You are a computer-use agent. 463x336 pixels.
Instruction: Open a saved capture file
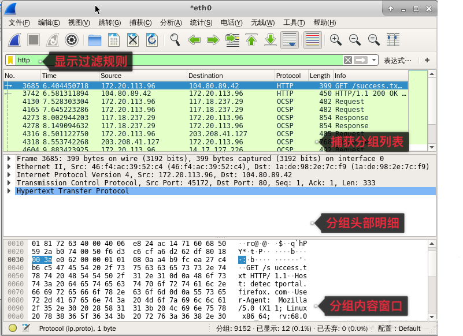(94, 40)
